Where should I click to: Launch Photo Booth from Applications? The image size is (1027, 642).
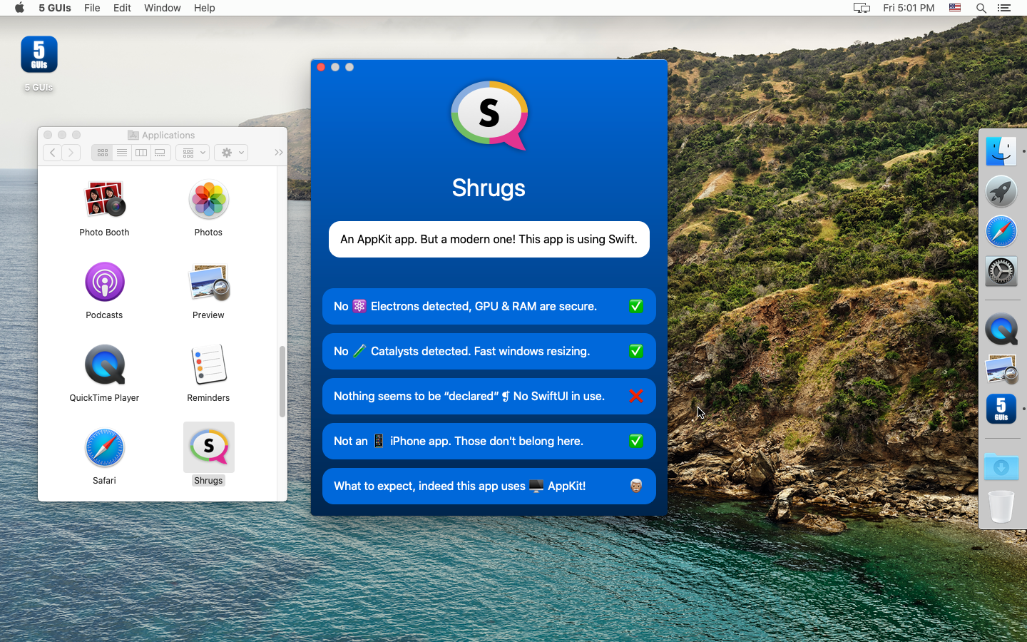pos(104,200)
